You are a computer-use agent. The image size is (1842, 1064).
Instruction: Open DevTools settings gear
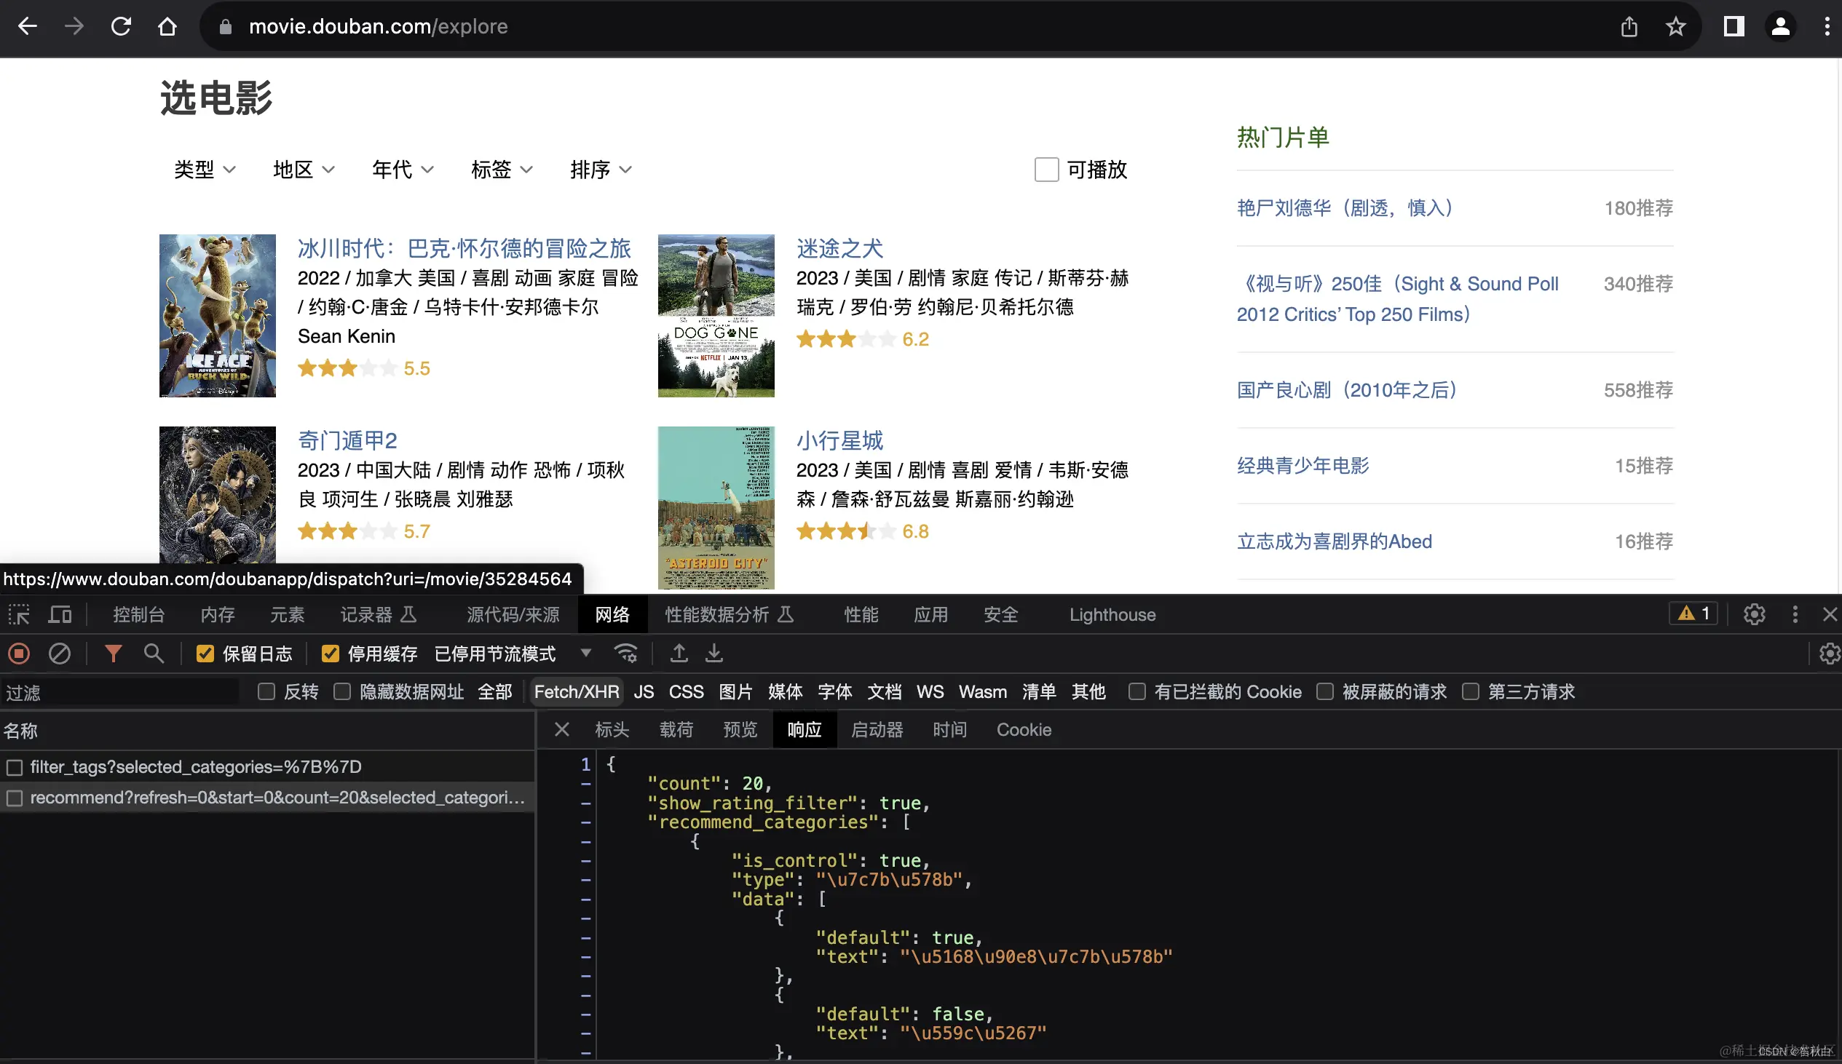tap(1755, 614)
